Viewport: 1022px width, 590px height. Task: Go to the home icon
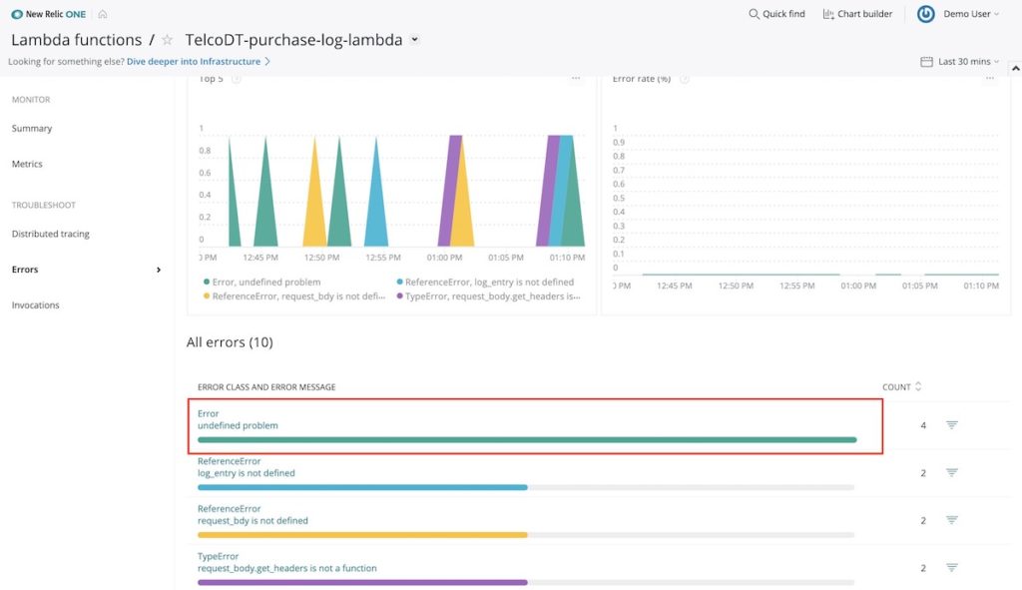[x=103, y=14]
